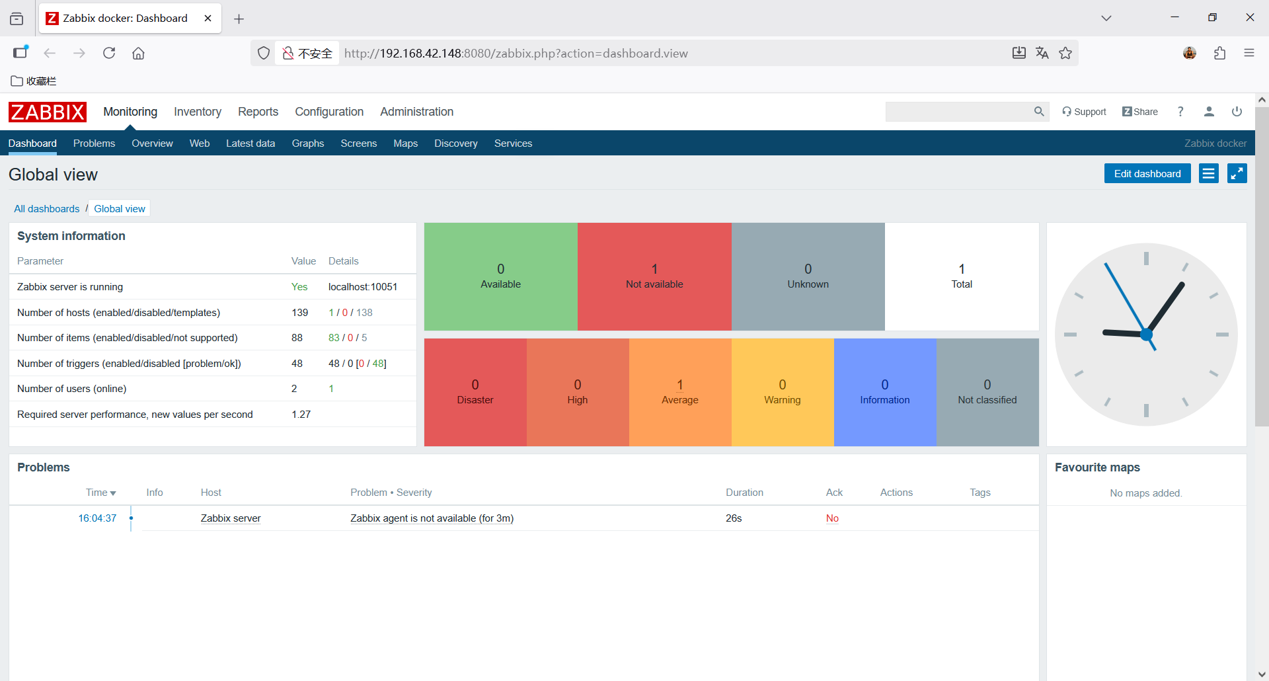Click the search magnifier icon
This screenshot has width=1269, height=681.
click(x=1039, y=112)
